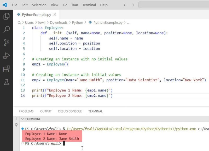Open the Testing beaker view
The height and width of the screenshot is (151, 209).
pyautogui.click(x=6, y=82)
